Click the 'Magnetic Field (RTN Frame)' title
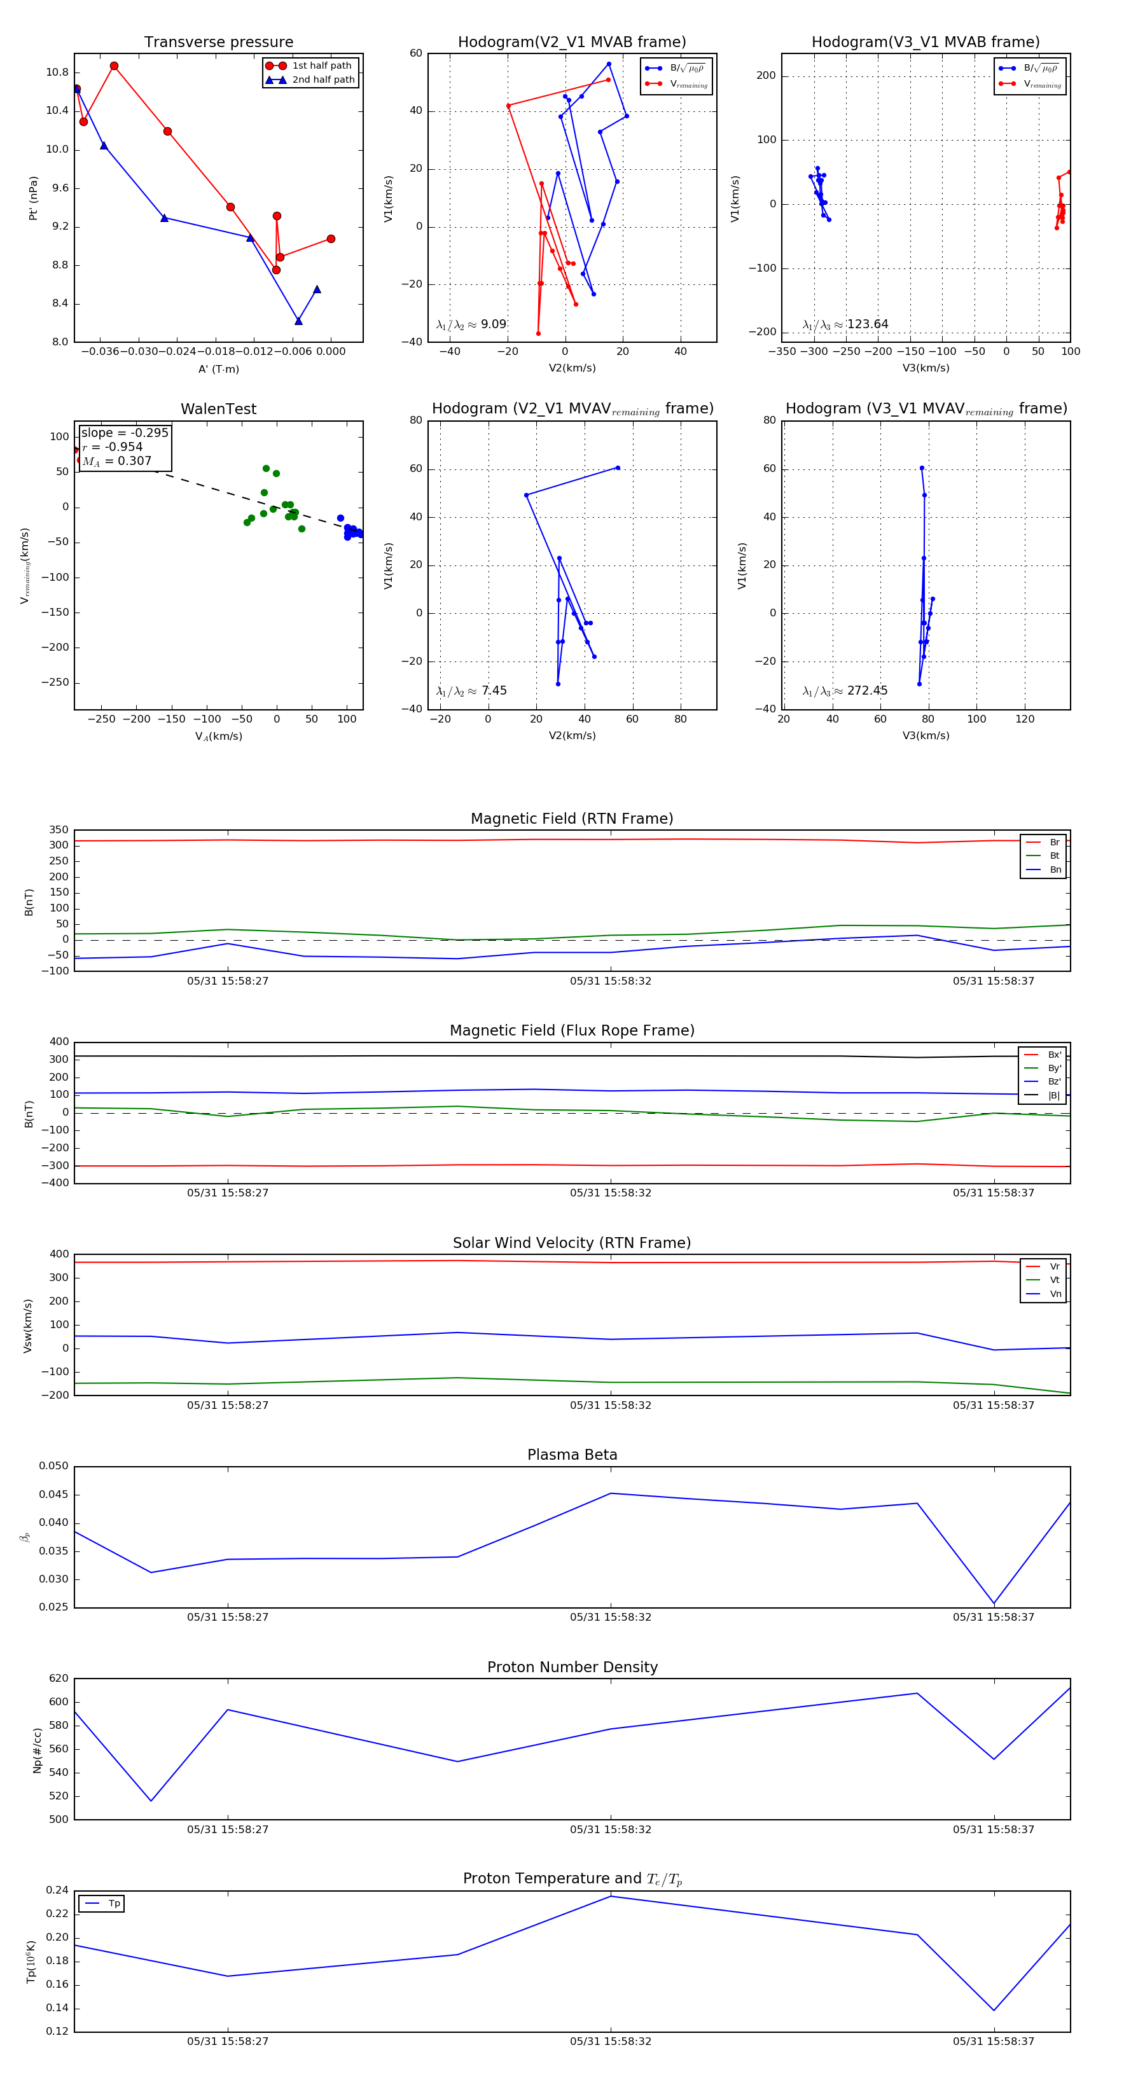This screenshot has height=2099, width=1145. click(572, 819)
